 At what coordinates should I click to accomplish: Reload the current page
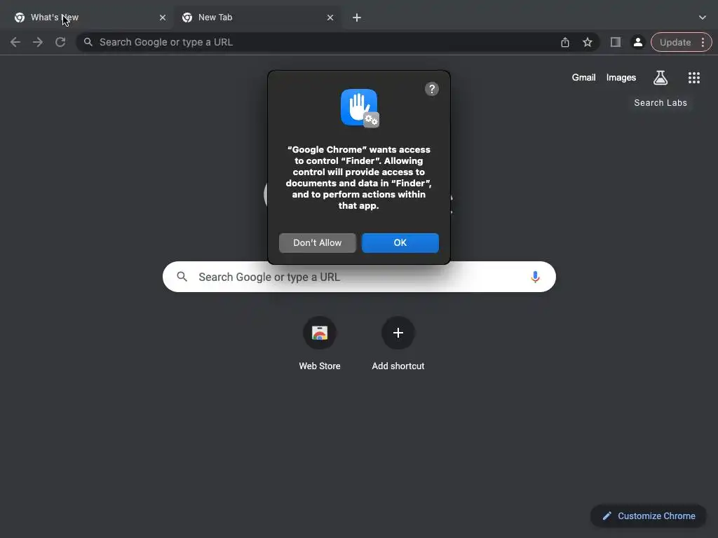(60, 43)
